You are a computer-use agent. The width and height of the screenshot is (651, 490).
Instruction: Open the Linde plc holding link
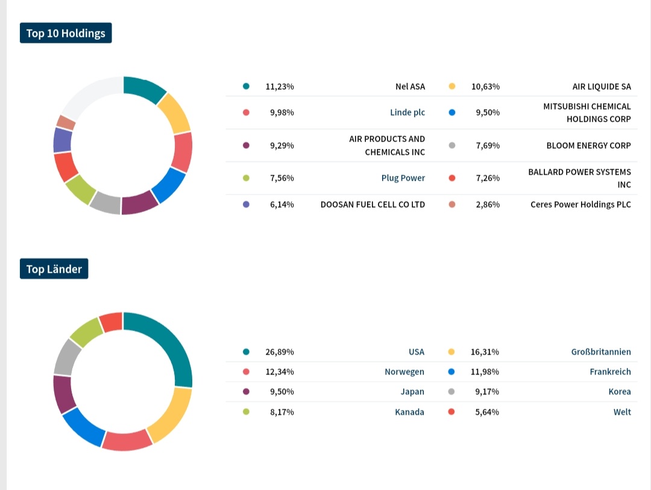[407, 113]
